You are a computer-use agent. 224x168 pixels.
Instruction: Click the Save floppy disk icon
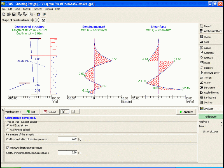click(x=14, y=14)
